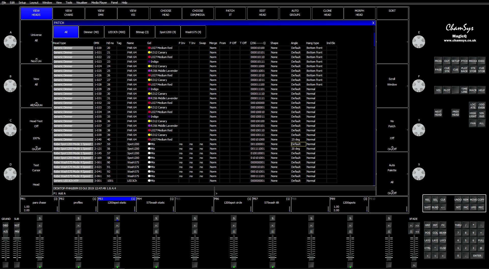Close the PATCH window with X
Image resolution: width=489 pixels, height=269 pixels.
373,23
